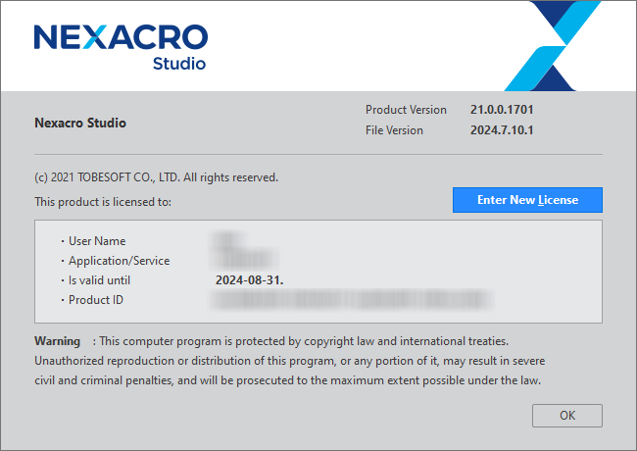Click the Enter New License button
Viewport: 637px width, 451px height.
click(527, 200)
